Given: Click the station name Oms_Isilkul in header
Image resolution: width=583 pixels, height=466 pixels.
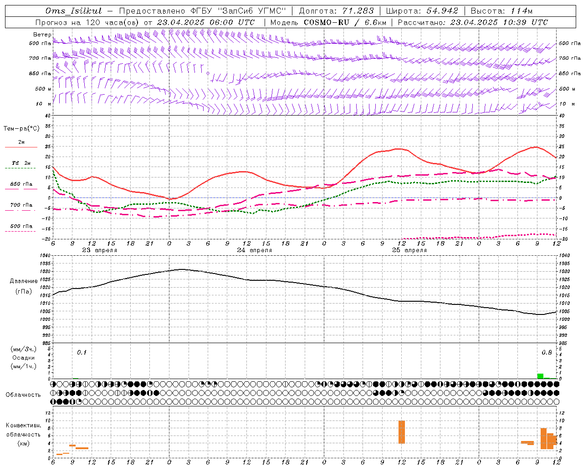Looking at the screenshot, I should [74, 11].
